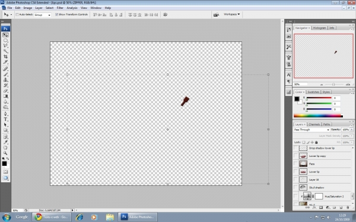Enable the Auto-Select checkbox

[17, 14]
